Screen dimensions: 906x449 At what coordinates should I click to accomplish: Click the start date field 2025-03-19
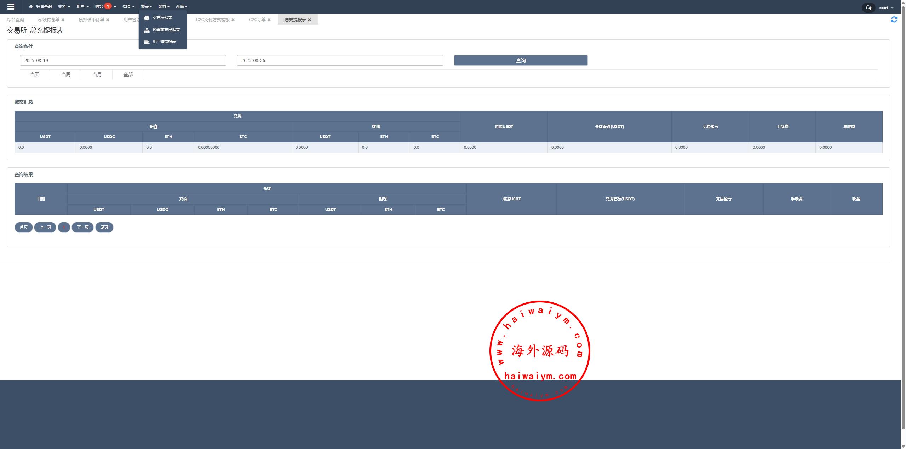[x=123, y=60]
